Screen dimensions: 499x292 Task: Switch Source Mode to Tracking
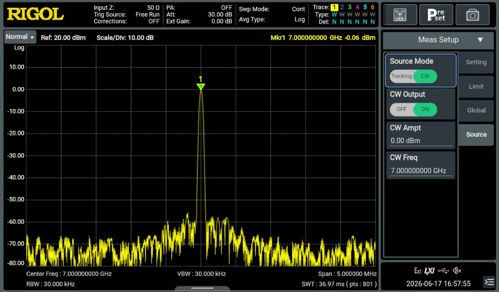tap(401, 76)
